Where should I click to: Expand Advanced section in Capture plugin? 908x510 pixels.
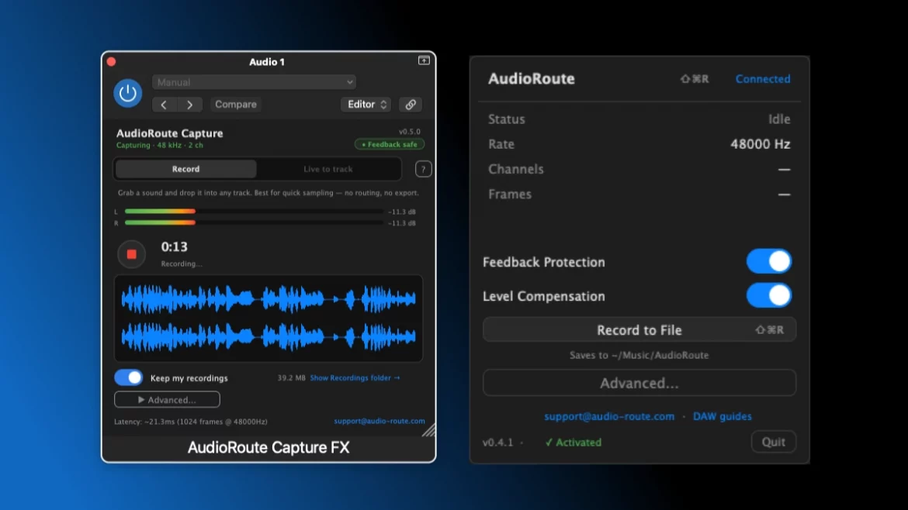[167, 400]
